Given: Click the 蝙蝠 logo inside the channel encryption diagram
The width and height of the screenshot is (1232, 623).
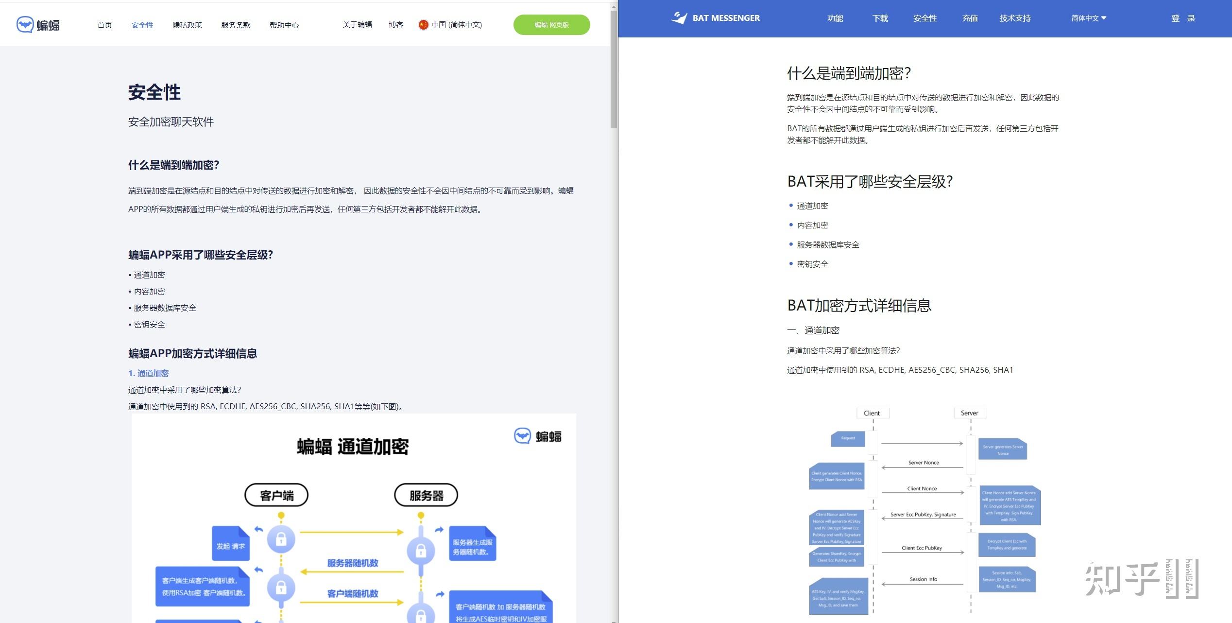Looking at the screenshot, I should click(538, 436).
